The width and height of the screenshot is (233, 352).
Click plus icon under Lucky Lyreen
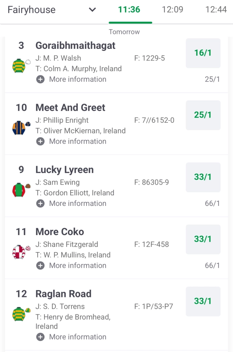point(40,203)
